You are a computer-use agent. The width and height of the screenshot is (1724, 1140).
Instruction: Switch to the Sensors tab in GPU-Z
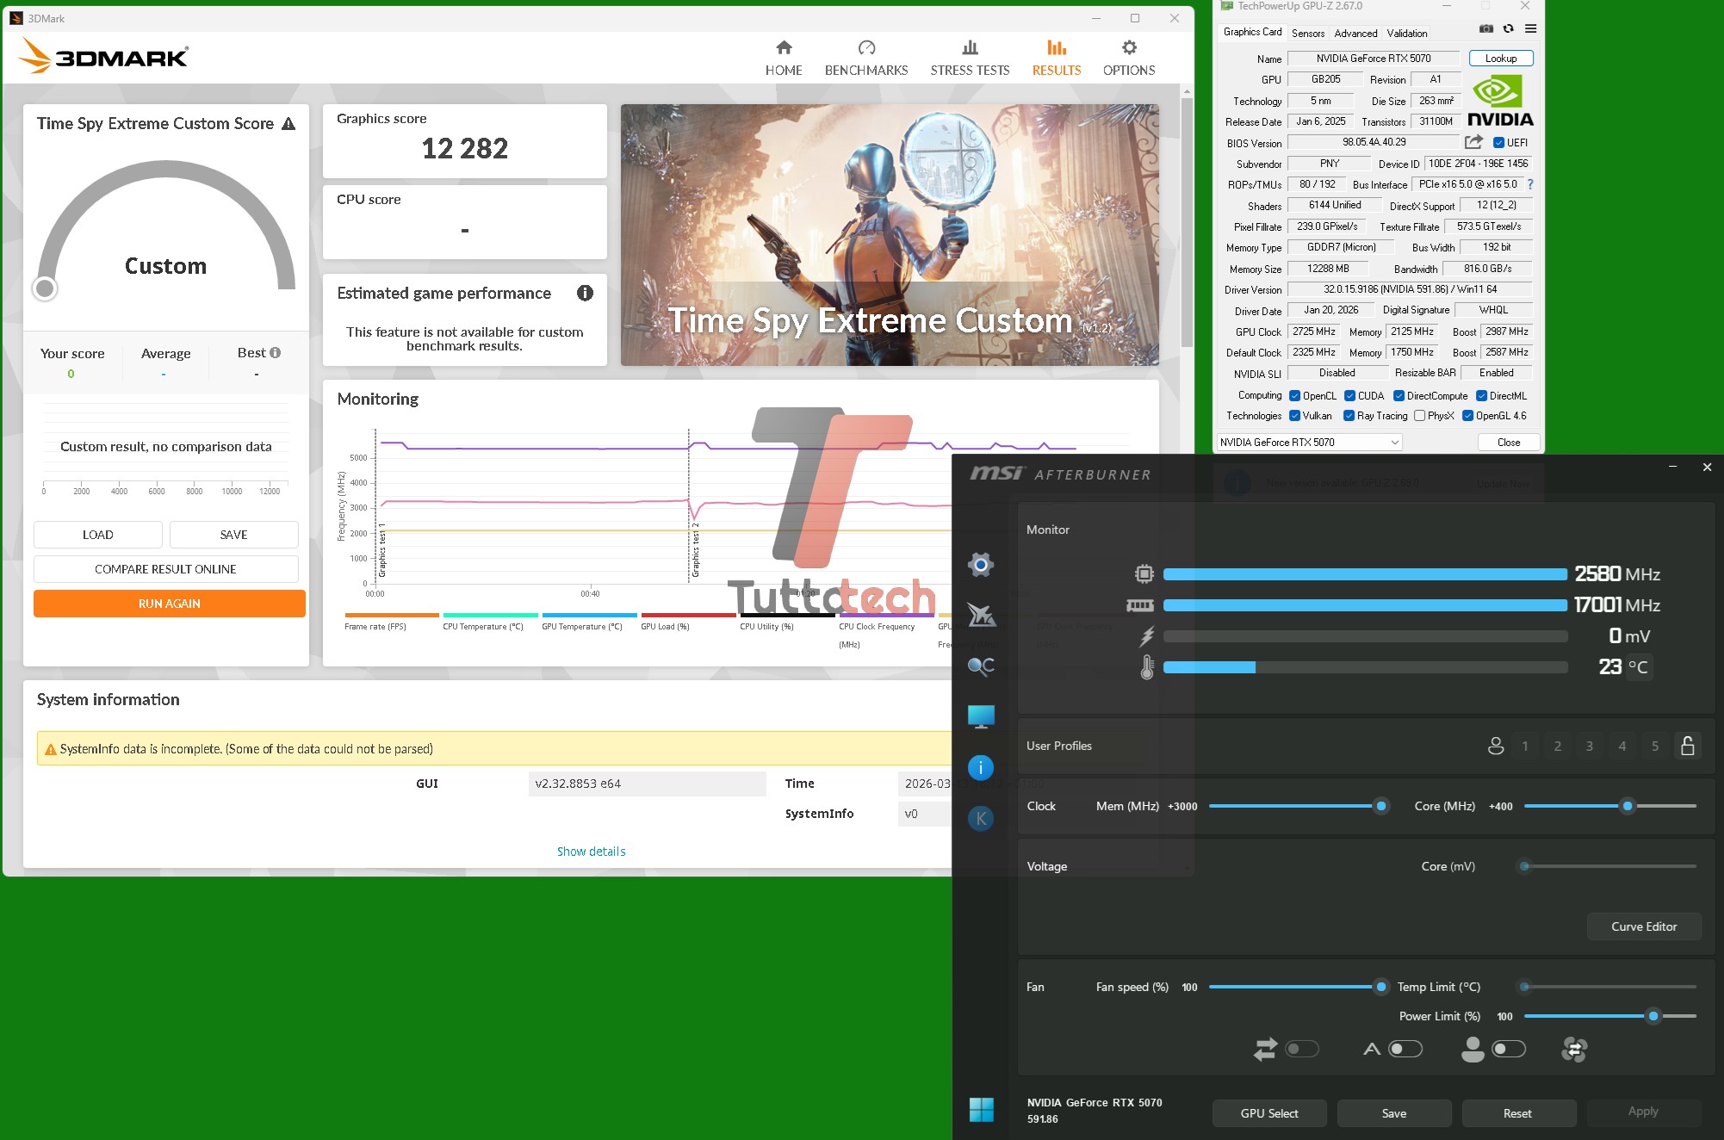pos(1308,33)
